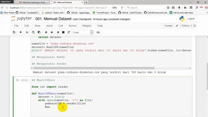This screenshot has width=208, height=117.
Task: Restart the kernel with the circular arrow
Action: tap(69, 32)
